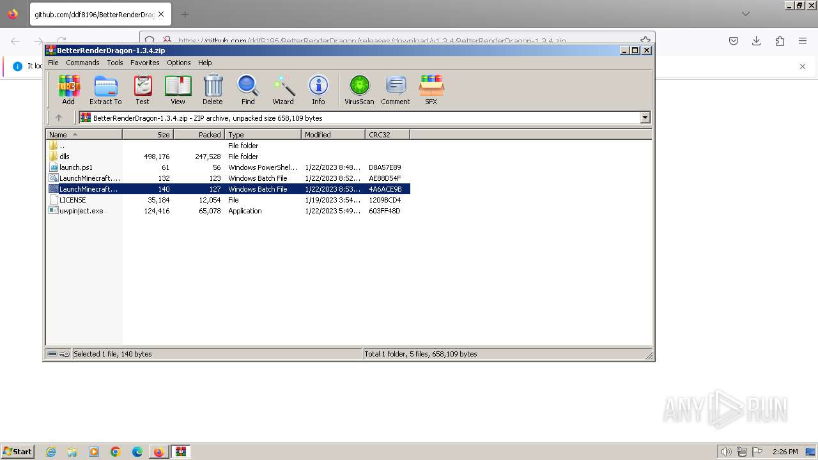Select the 132-byte LaunchMinecraft batch file

click(228, 178)
